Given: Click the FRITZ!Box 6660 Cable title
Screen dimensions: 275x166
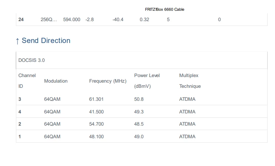Looking at the screenshot, I should 165,10.
